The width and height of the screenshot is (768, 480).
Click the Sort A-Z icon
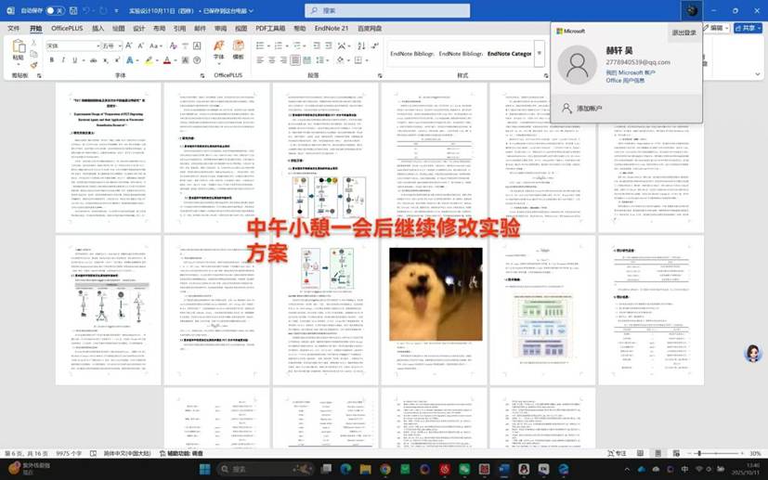[x=361, y=45]
